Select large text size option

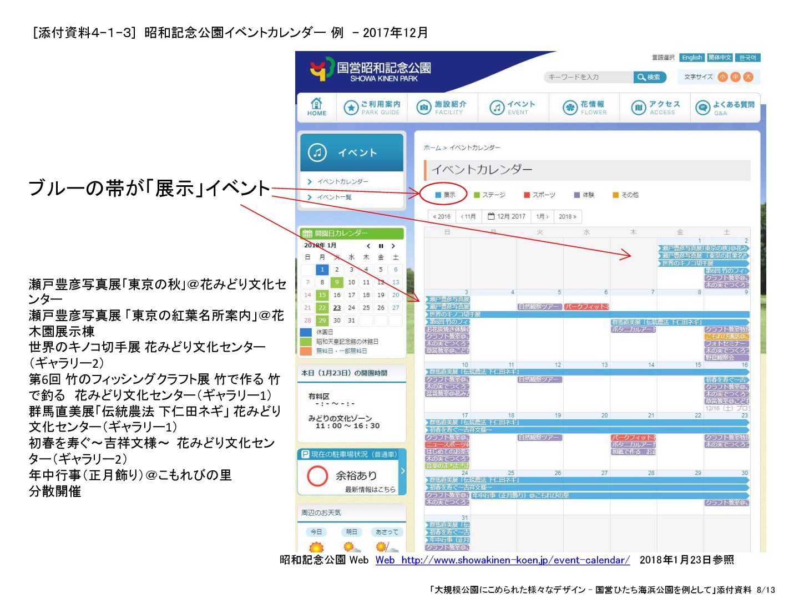click(x=748, y=77)
